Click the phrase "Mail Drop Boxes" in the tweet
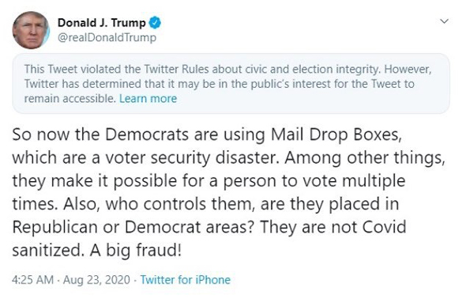The width and height of the screenshot is (466, 299). (x=336, y=134)
